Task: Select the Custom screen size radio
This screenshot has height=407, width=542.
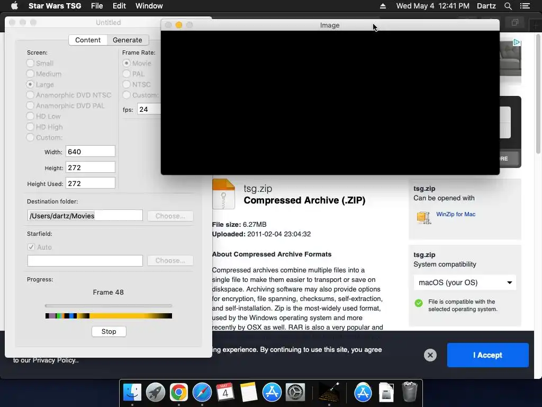Action: [x=30, y=137]
